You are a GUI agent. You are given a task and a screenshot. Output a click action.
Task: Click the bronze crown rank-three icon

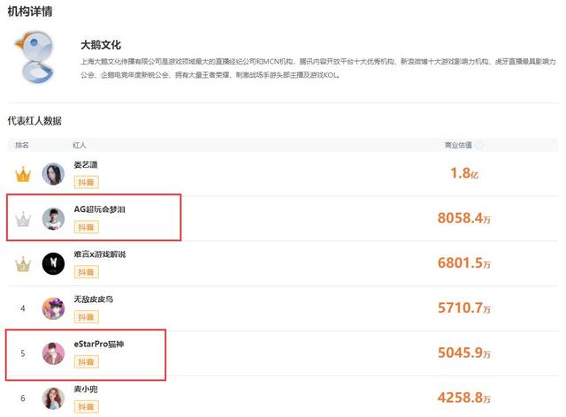[x=24, y=263]
